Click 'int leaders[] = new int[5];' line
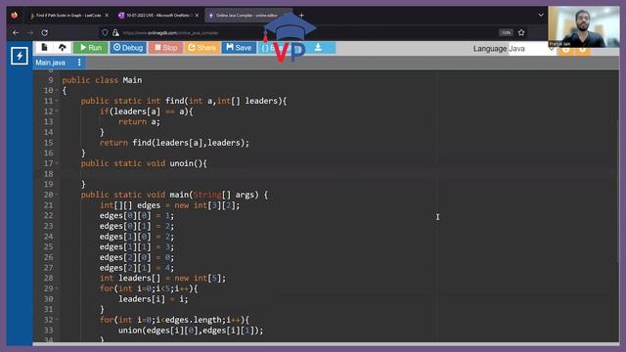The height and width of the screenshot is (352, 626). (x=162, y=278)
